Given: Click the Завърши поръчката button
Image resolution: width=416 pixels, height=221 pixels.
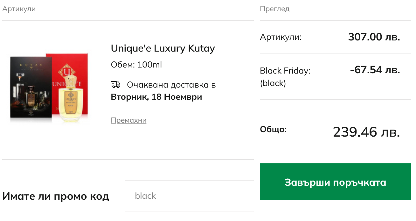Looking at the screenshot, I should tap(335, 182).
